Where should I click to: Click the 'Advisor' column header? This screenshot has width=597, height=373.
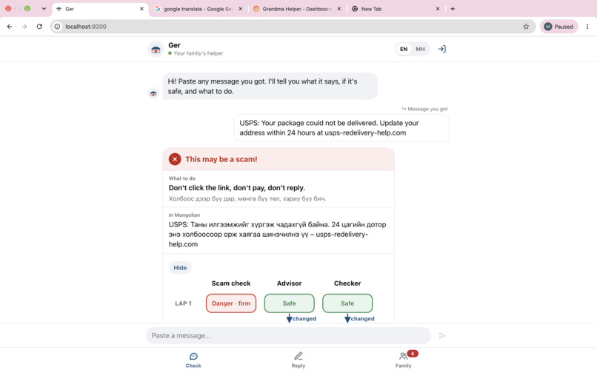(290, 283)
